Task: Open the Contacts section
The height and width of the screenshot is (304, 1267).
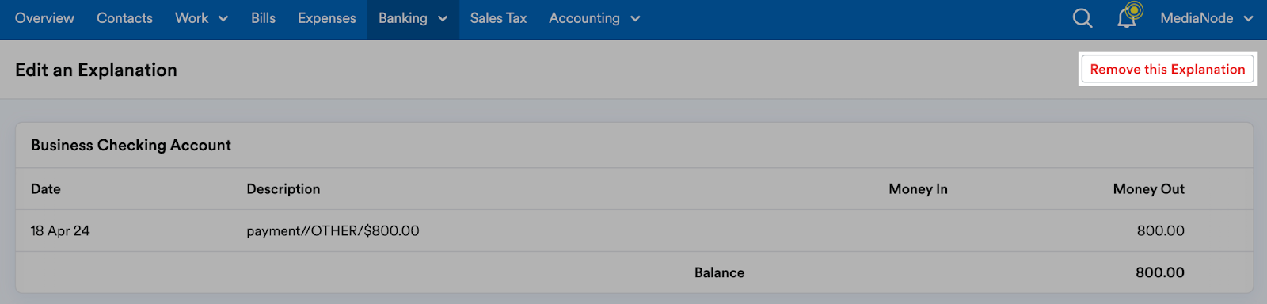Action: (x=124, y=18)
